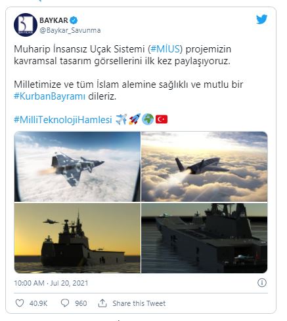View the camouflage drone image

[x=77, y=166]
